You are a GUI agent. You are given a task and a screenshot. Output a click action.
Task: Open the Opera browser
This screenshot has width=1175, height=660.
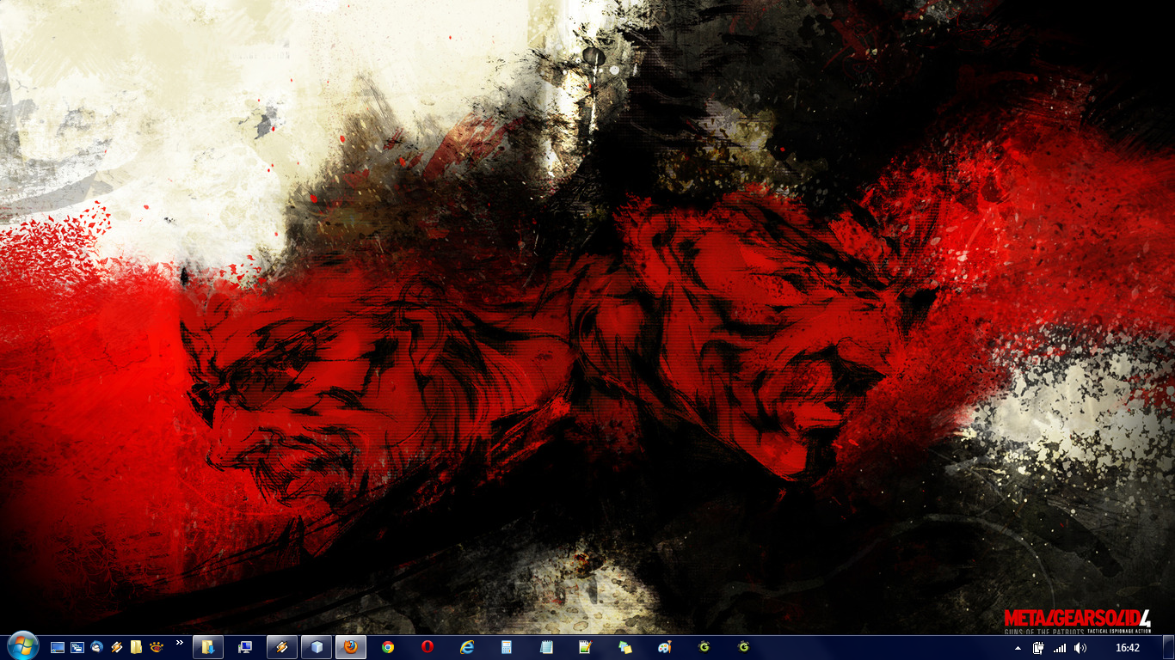pos(428,647)
